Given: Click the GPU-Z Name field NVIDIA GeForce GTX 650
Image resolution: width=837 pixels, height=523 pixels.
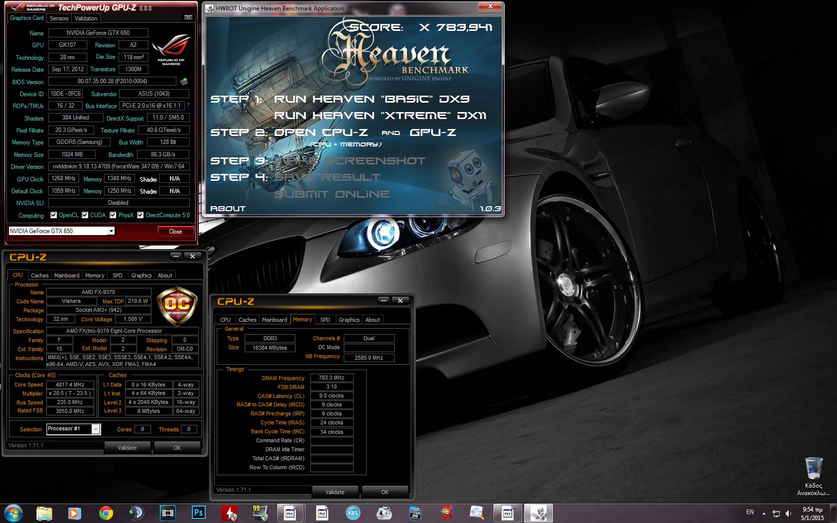Looking at the screenshot, I should [98, 32].
